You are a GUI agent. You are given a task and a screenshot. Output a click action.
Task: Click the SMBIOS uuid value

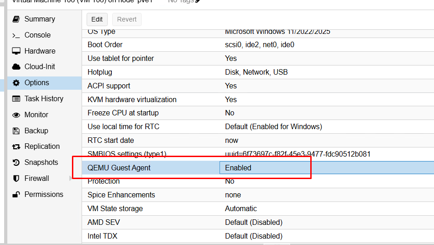pos(297,154)
